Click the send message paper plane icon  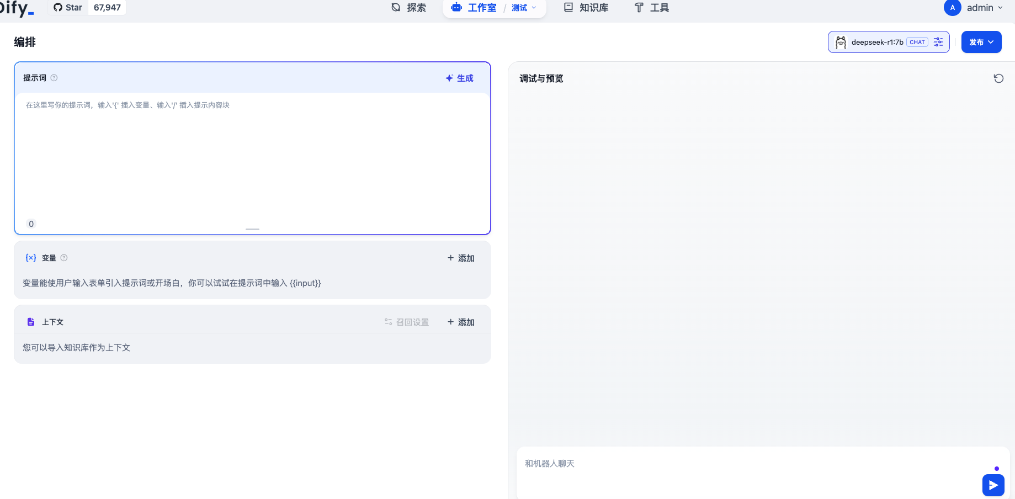pos(993,485)
